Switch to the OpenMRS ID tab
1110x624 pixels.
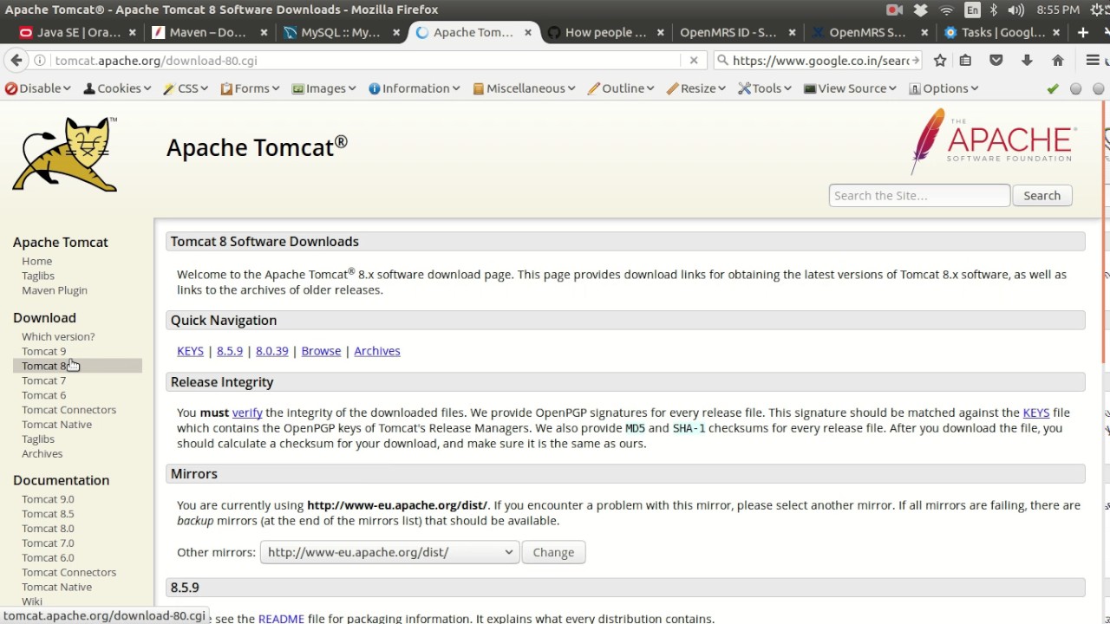pos(735,32)
